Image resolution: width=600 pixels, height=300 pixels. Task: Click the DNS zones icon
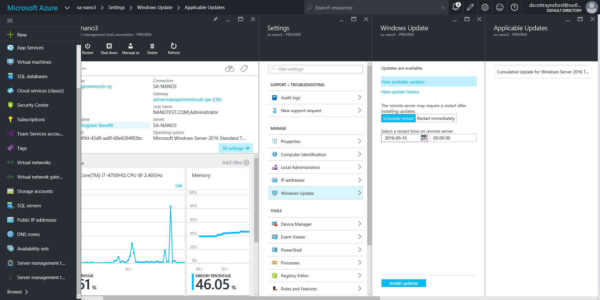(x=10, y=234)
